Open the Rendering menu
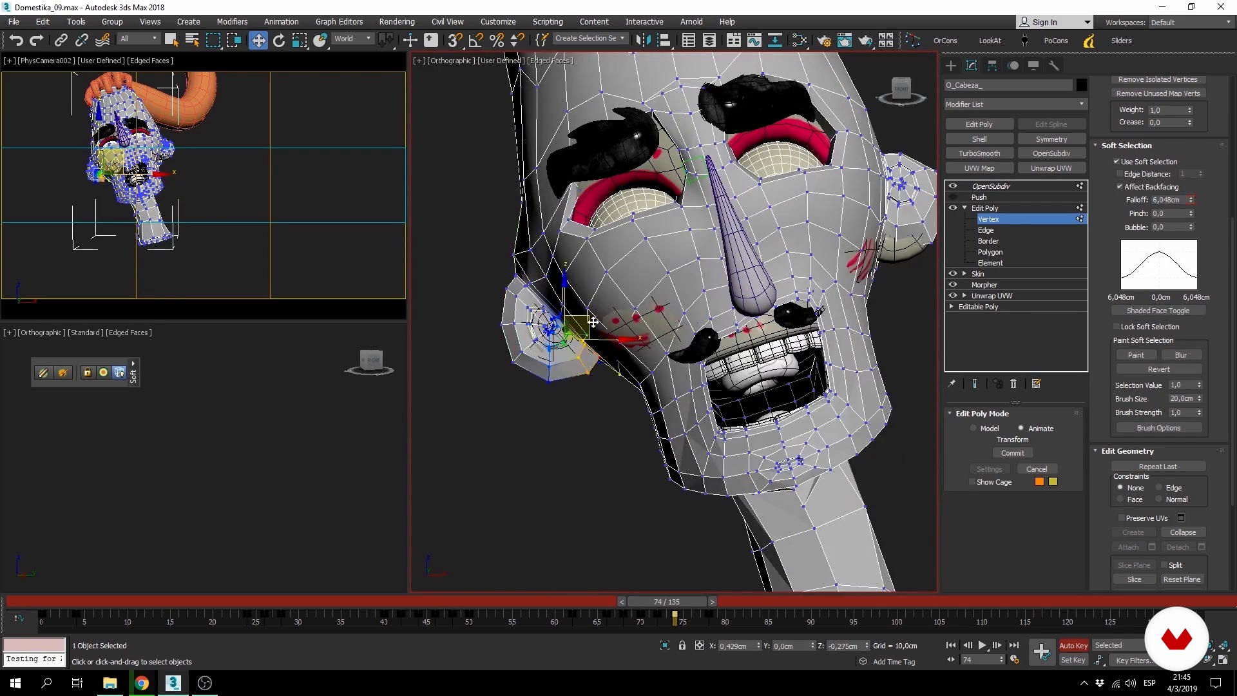The height and width of the screenshot is (696, 1237). tap(397, 22)
